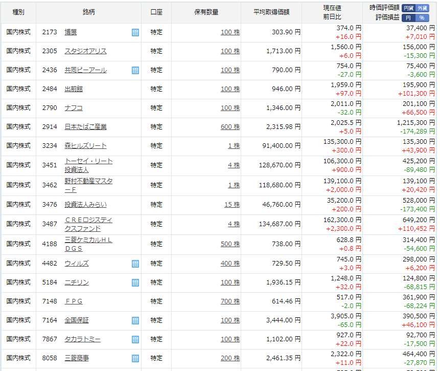Viewport: 440px width, 371px height.
Task: Click the 100株 quantity for 博展
Action: (x=230, y=32)
